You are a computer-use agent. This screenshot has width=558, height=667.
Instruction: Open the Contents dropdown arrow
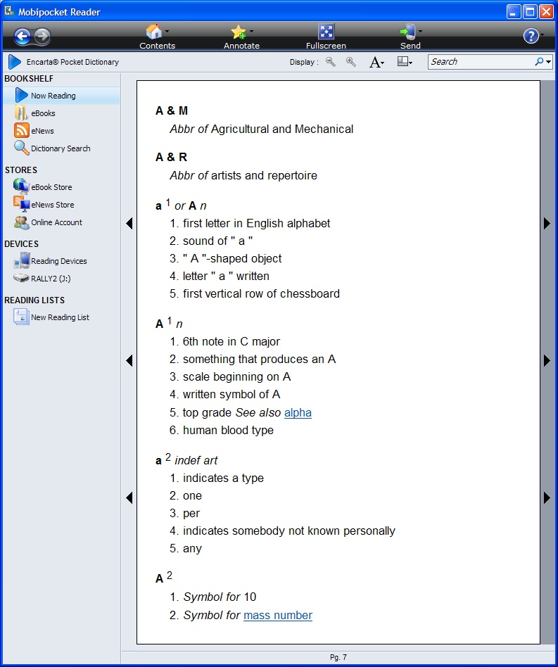(167, 31)
